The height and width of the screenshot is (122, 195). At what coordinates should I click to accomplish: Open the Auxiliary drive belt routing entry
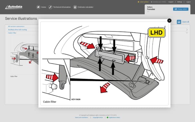pyautogui.click(x=17, y=30)
